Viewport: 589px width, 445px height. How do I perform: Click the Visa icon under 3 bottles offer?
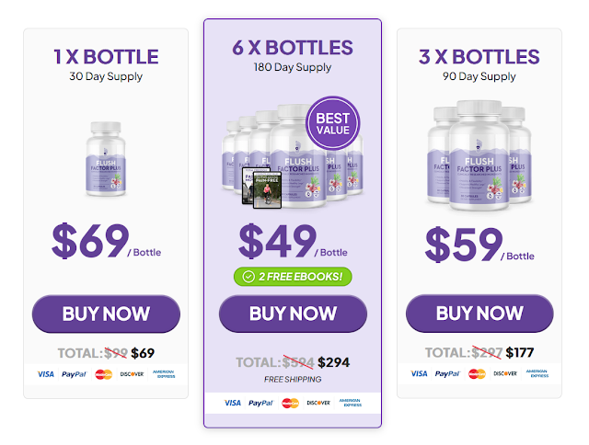point(420,374)
